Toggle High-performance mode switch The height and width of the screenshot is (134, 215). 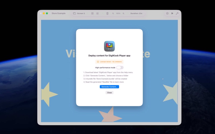(x=120, y=68)
